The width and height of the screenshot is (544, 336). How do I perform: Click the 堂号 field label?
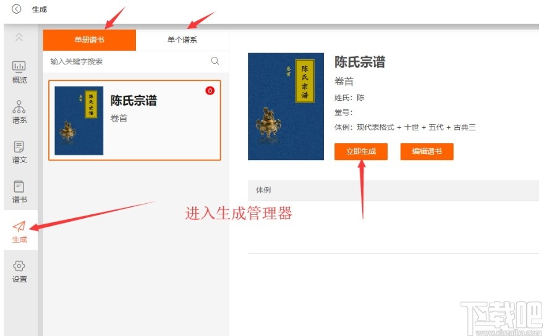pyautogui.click(x=343, y=112)
